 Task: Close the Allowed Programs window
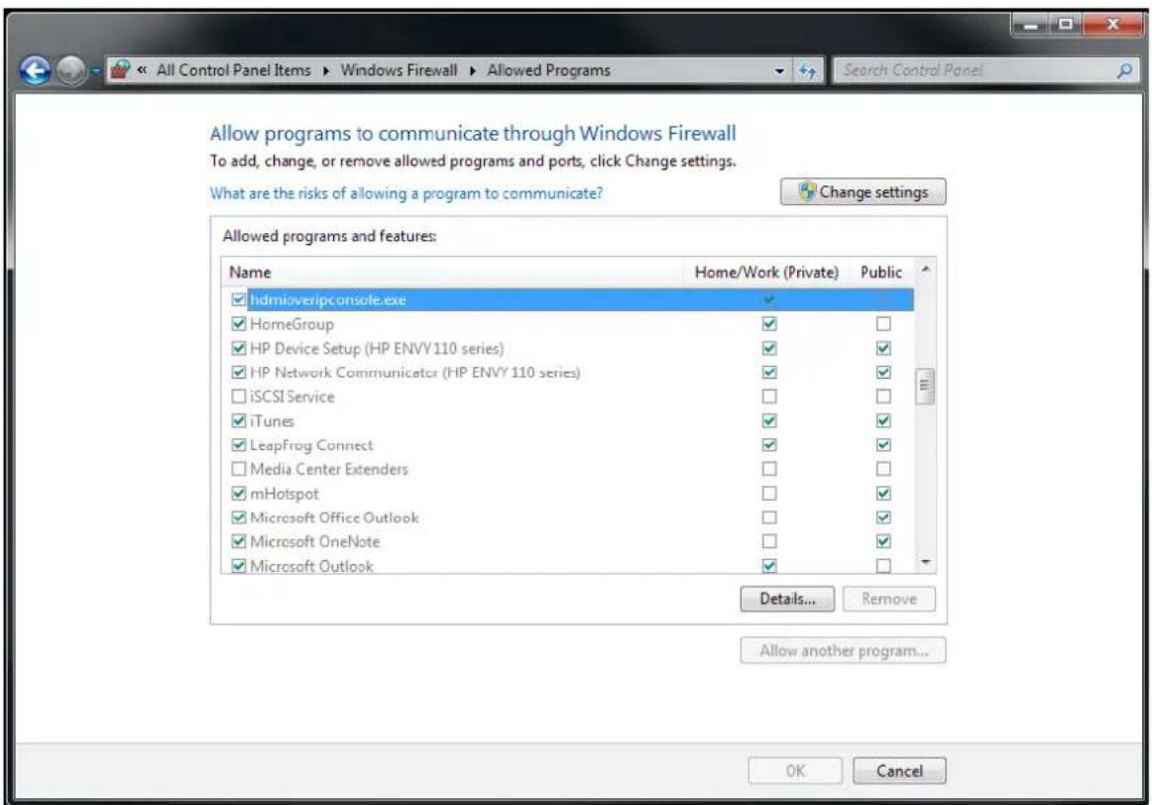click(x=1112, y=25)
